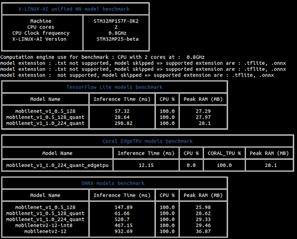Click the EdgeTPU CPU value 0.0
The image size is (297, 239).
point(191,165)
